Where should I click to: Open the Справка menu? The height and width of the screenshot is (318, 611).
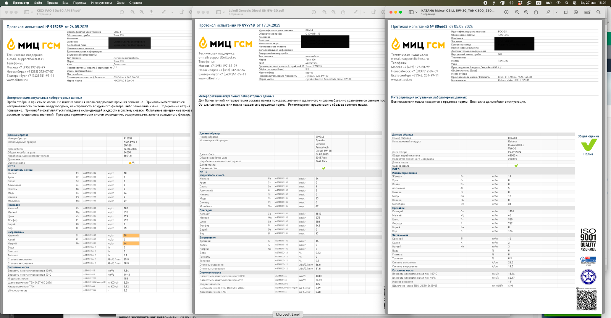tap(136, 3)
